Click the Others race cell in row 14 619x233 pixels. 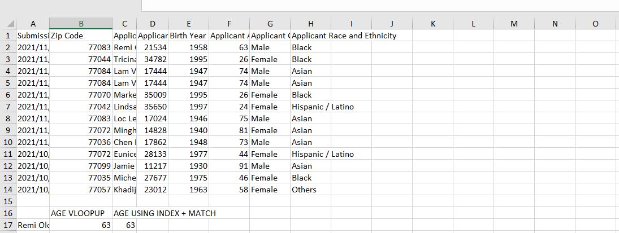click(x=311, y=189)
